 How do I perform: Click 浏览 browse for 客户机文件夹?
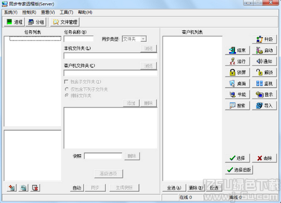click(148, 66)
